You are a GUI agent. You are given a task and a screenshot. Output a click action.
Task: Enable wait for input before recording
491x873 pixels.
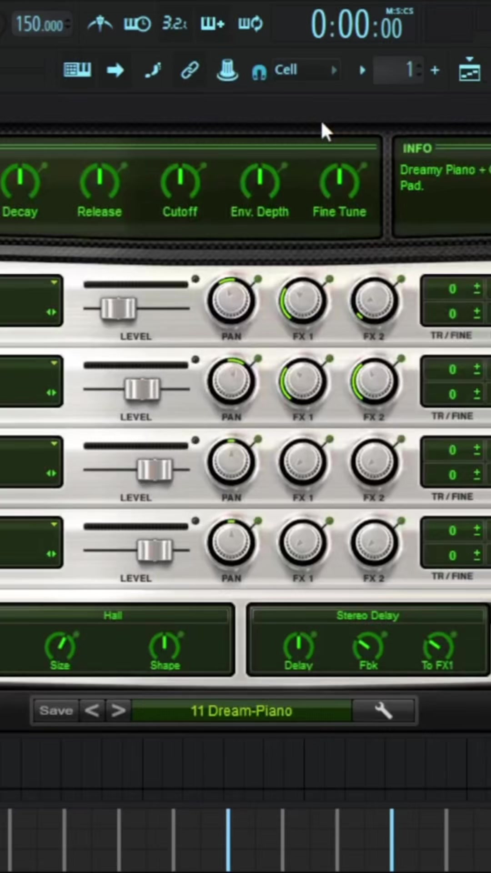137,24
